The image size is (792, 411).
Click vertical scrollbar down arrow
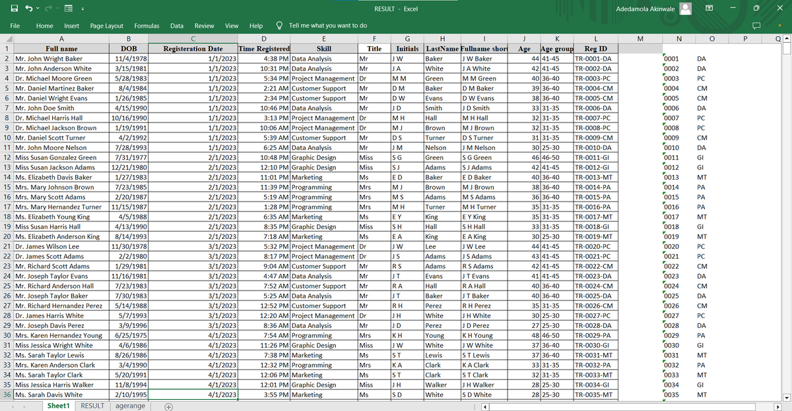787,397
